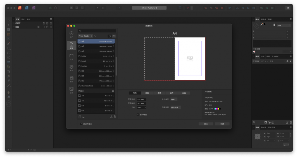Switch to Affinity Designer persona icon

coord(26,8)
